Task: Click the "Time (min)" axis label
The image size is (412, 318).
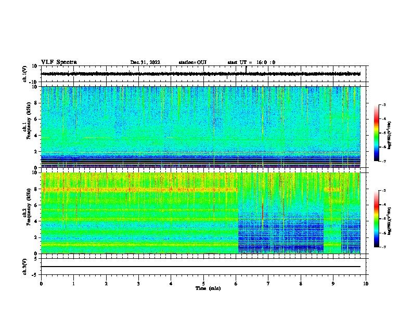Action: [x=208, y=288]
